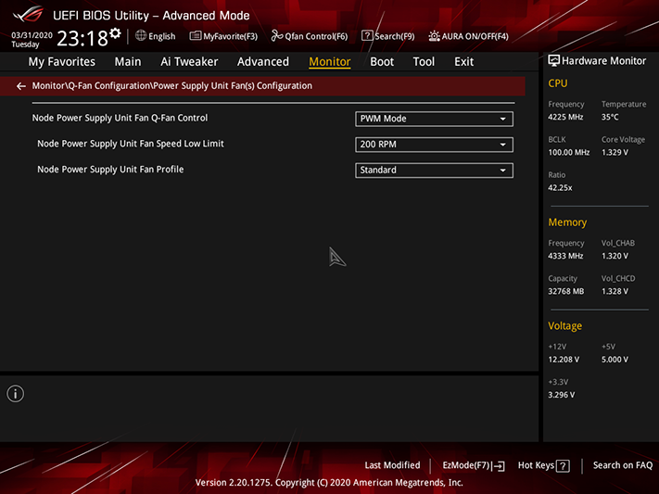The image size is (659, 494).
Task: Click the Hot Keys label
Action: pyautogui.click(x=536, y=465)
